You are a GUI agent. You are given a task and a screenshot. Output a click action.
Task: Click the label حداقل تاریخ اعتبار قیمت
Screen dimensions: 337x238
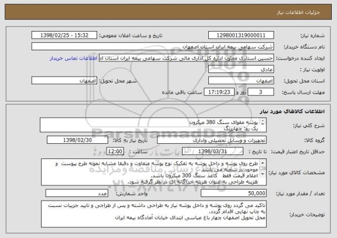pyautogui.click(x=298, y=151)
